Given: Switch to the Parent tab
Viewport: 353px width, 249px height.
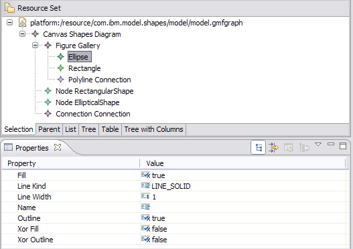Looking at the screenshot, I should (49, 129).
